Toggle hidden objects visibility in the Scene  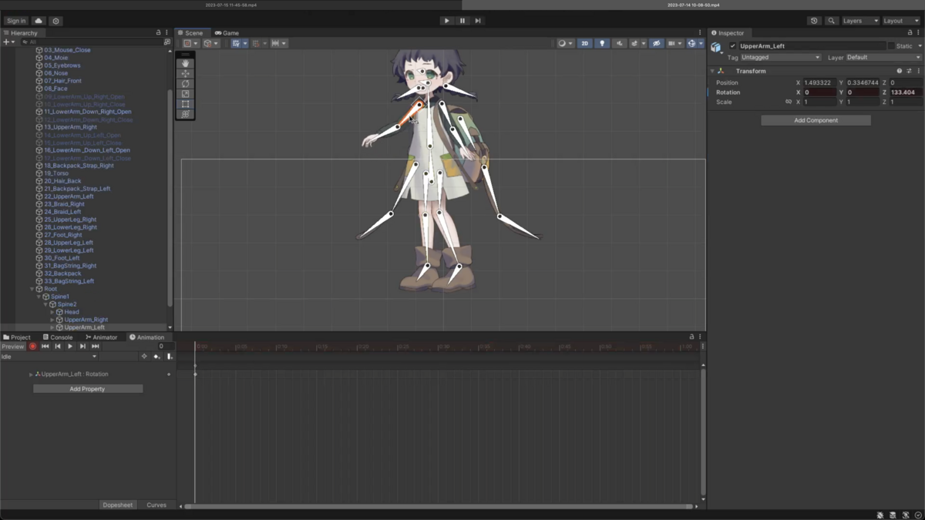tap(656, 44)
